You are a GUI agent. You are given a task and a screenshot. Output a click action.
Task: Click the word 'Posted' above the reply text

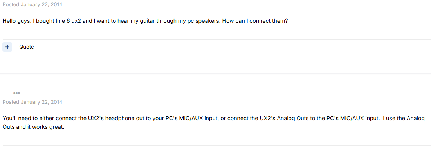(11, 102)
